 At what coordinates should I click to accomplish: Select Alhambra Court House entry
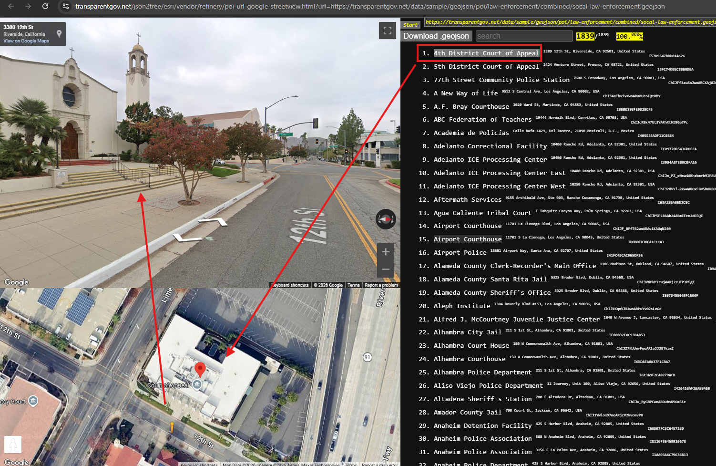(x=471, y=346)
